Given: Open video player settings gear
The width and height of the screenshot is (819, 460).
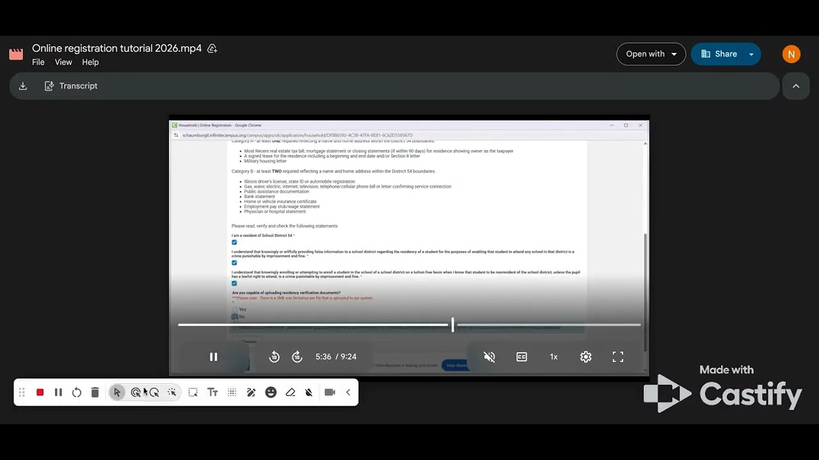Looking at the screenshot, I should (x=585, y=357).
